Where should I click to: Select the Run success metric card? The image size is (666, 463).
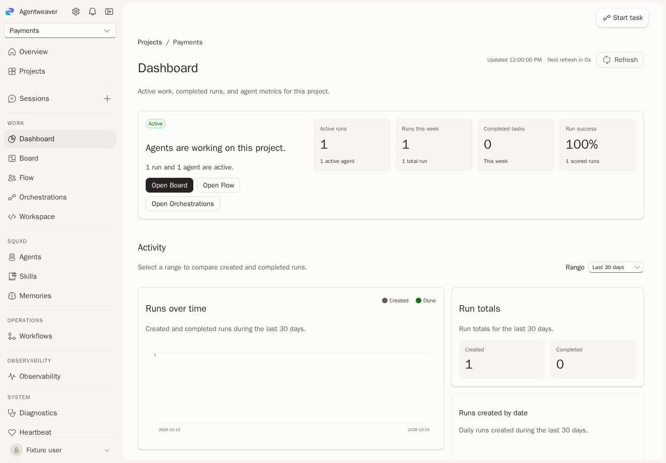(598, 145)
